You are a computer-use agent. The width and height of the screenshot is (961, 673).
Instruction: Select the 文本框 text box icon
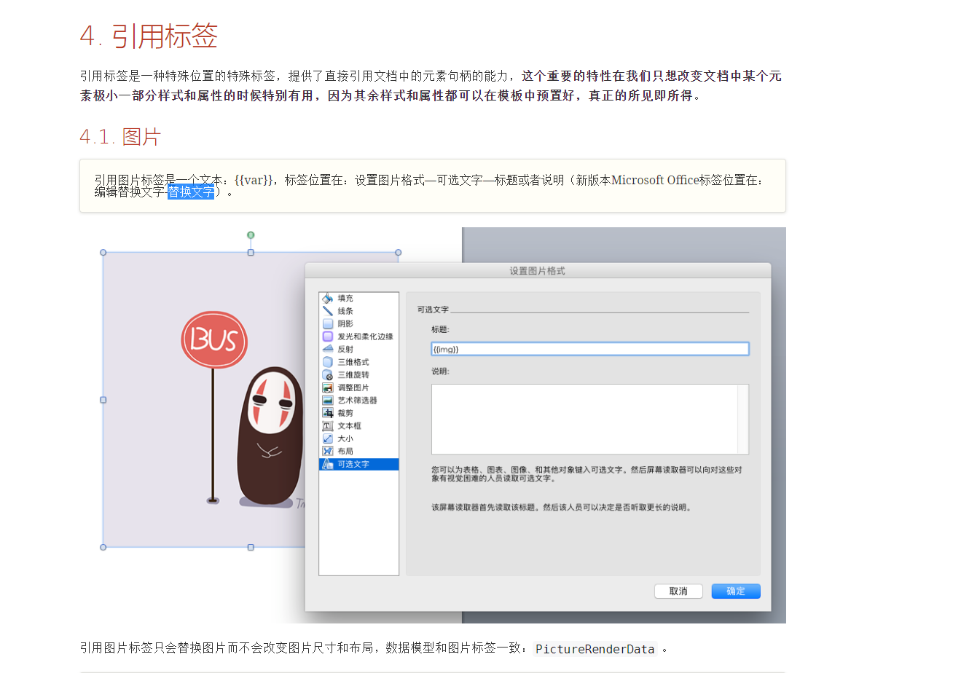(328, 426)
